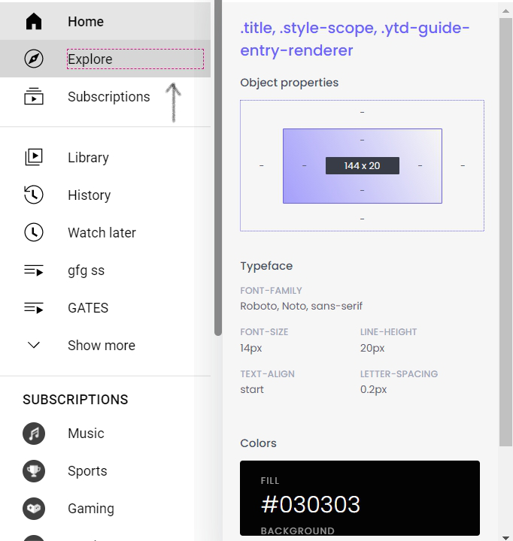
Task: Click the Object properties heading
Action: point(289,83)
